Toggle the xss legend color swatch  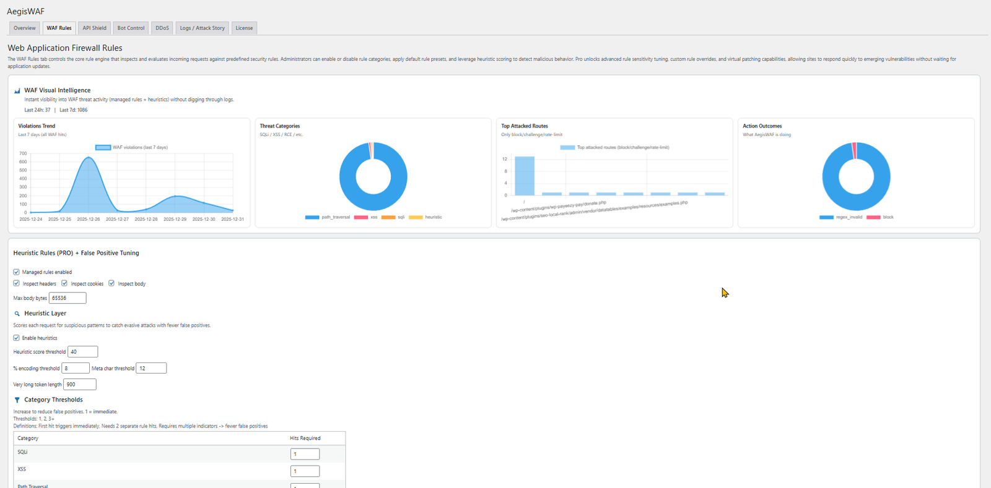(360, 217)
